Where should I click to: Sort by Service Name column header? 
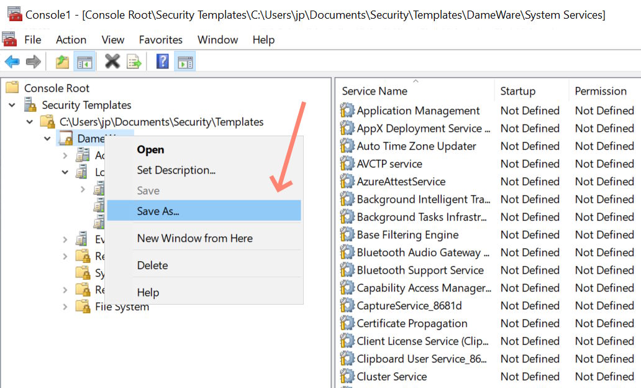tap(375, 91)
